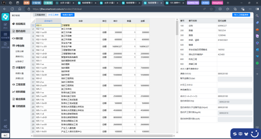
Task: Click the app logo in sidebar
Action: (x=5, y=17)
